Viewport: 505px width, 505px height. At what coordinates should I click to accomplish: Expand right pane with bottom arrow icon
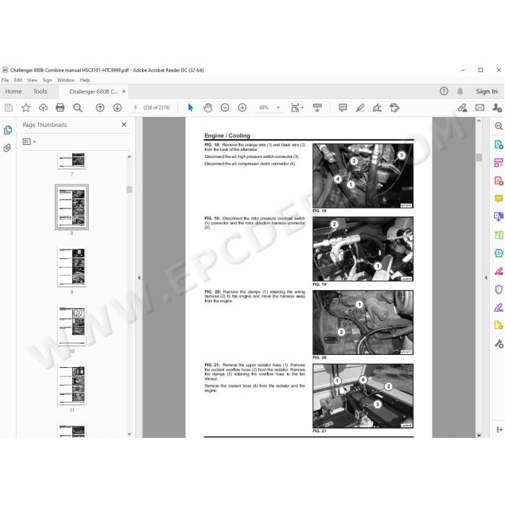(499, 430)
